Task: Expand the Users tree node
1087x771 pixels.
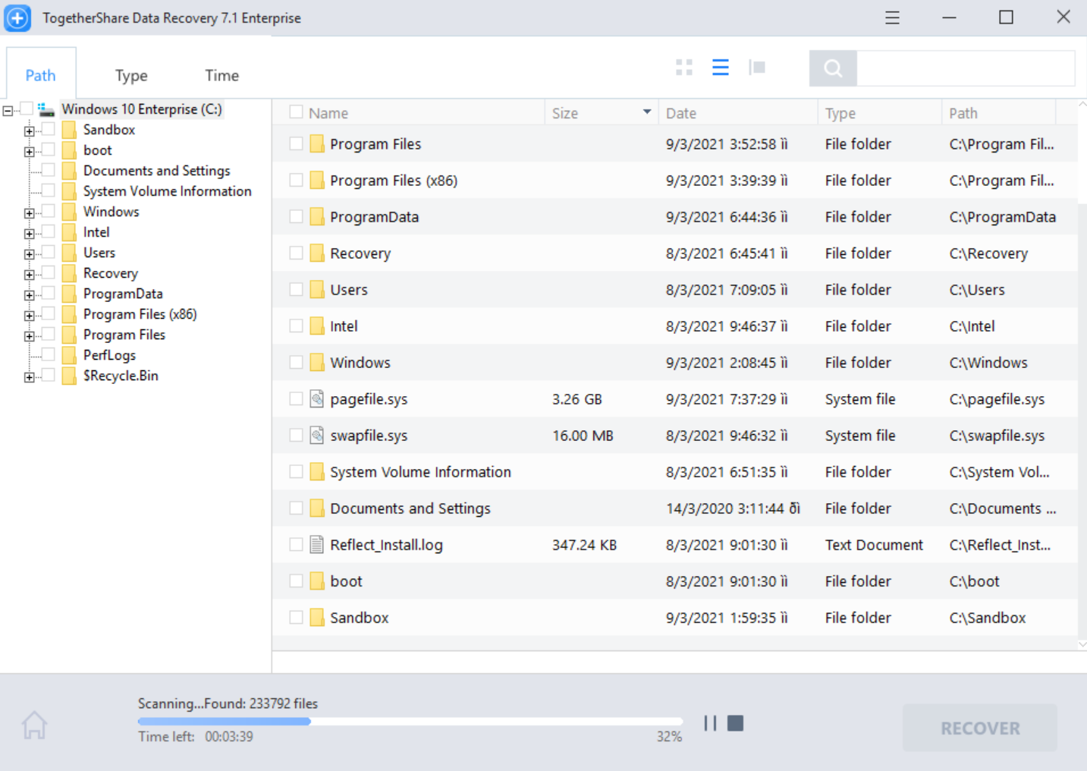Action: [x=29, y=254]
